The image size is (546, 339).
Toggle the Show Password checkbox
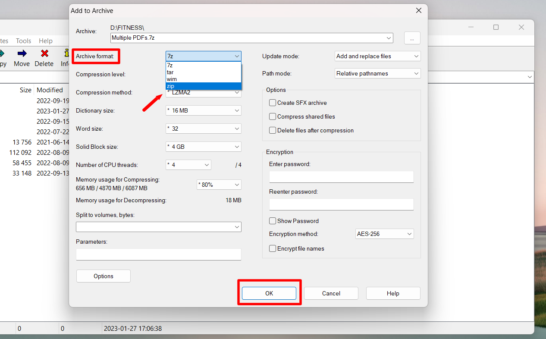273,221
